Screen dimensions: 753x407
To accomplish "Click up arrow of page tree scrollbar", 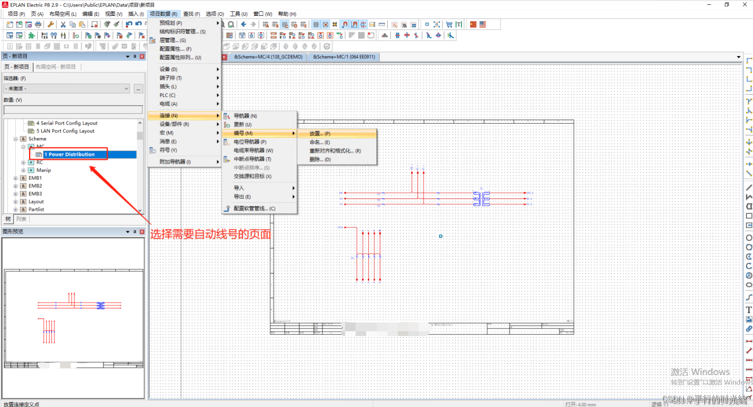I will pos(140,123).
